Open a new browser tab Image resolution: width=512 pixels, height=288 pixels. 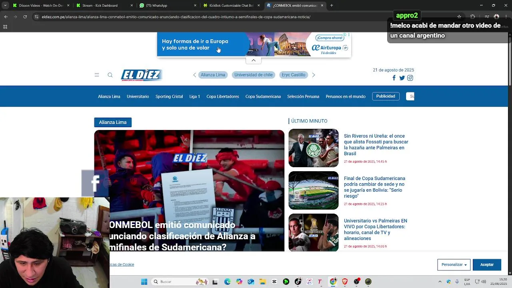coord(332,6)
